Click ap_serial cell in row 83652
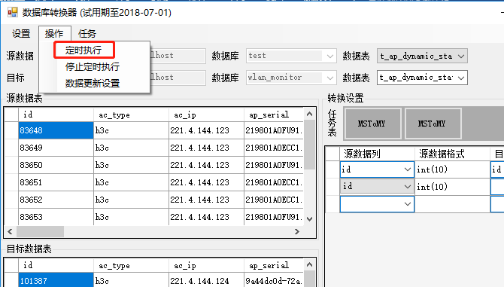The image size is (504, 287). [274, 200]
